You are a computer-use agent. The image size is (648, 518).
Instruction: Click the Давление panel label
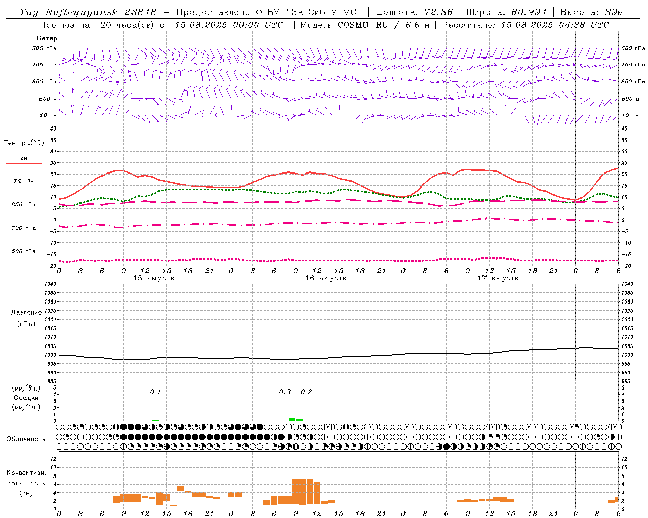(26, 313)
